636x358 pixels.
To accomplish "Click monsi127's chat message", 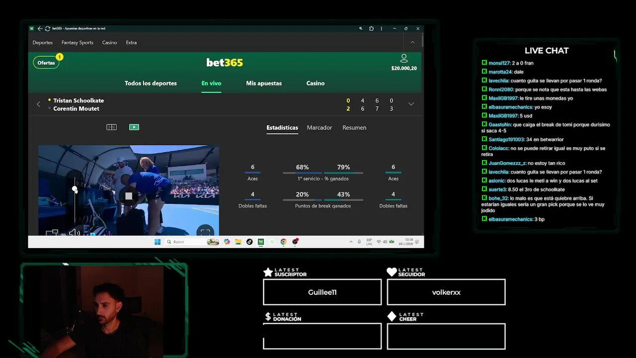I will click(x=507, y=63).
